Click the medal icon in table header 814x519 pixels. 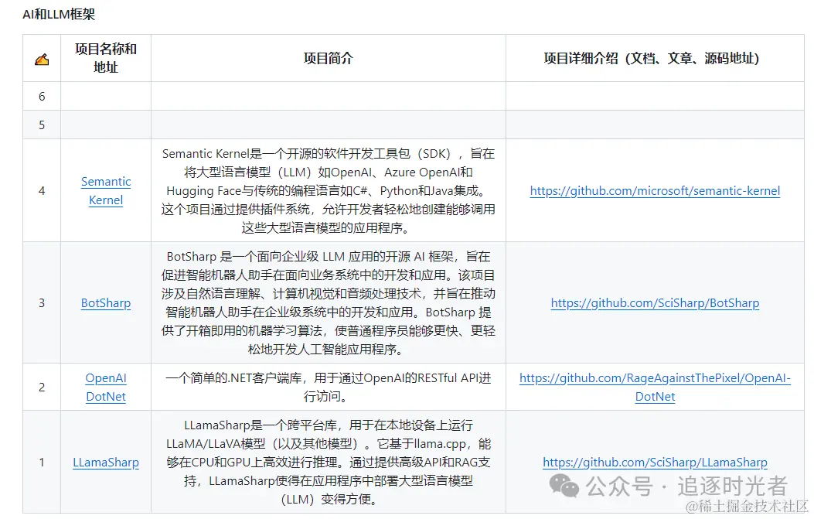pyautogui.click(x=42, y=60)
